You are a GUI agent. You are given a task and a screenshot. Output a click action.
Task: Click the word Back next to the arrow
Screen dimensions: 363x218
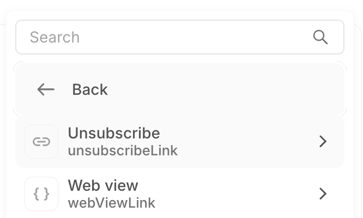tap(90, 89)
